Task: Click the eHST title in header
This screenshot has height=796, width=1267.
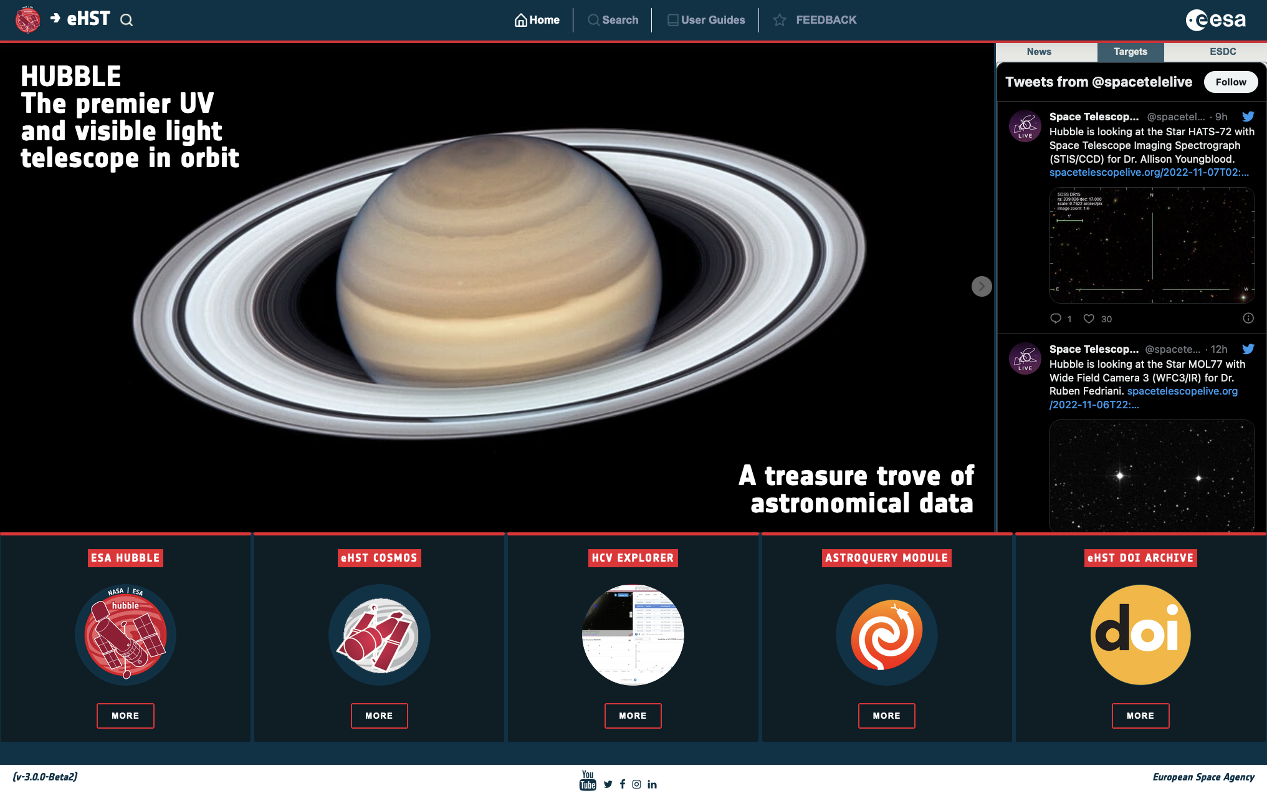Action: click(88, 19)
